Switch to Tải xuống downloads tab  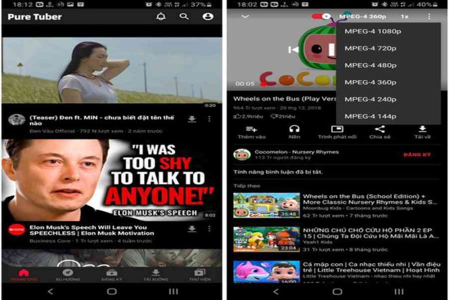pos(156,275)
